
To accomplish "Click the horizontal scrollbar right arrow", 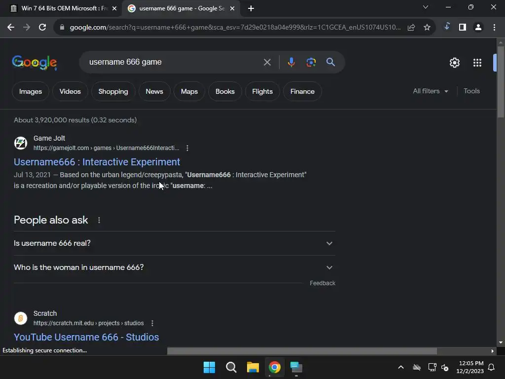I will click(x=492, y=351).
